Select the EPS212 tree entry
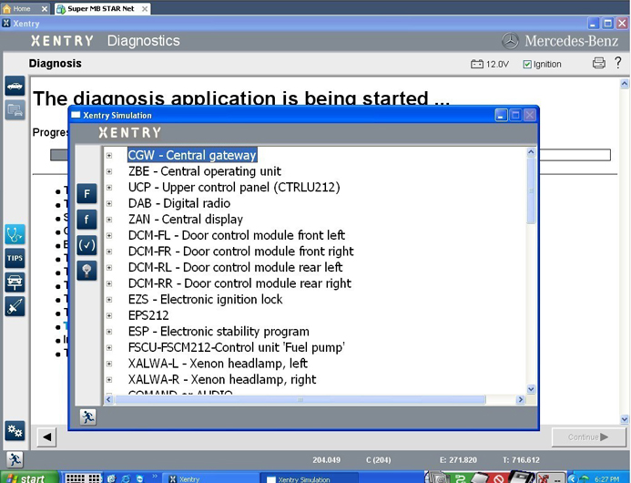 (x=148, y=315)
